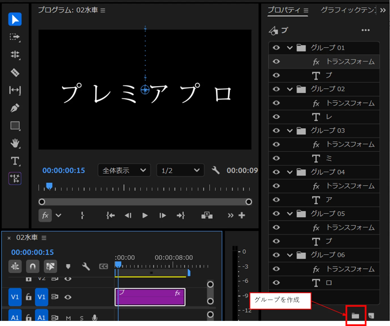
Task: Switch to the プロパティ tab
Action: click(284, 10)
